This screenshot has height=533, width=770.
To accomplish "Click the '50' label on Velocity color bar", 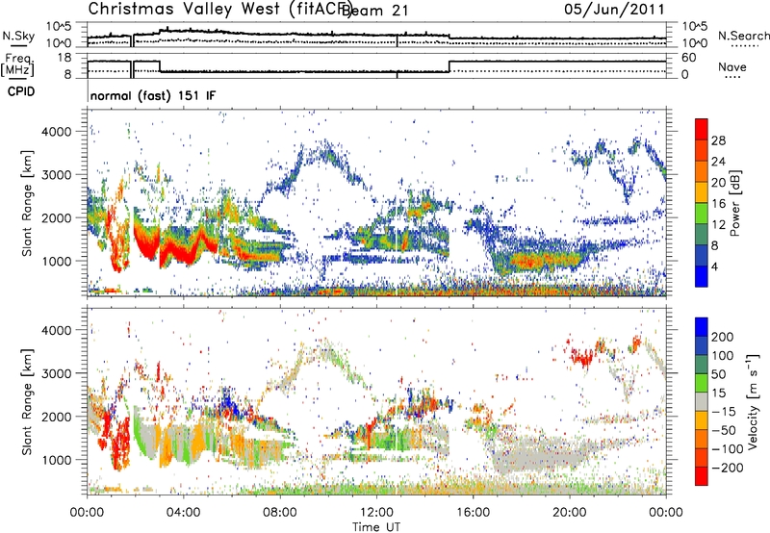I will [719, 374].
